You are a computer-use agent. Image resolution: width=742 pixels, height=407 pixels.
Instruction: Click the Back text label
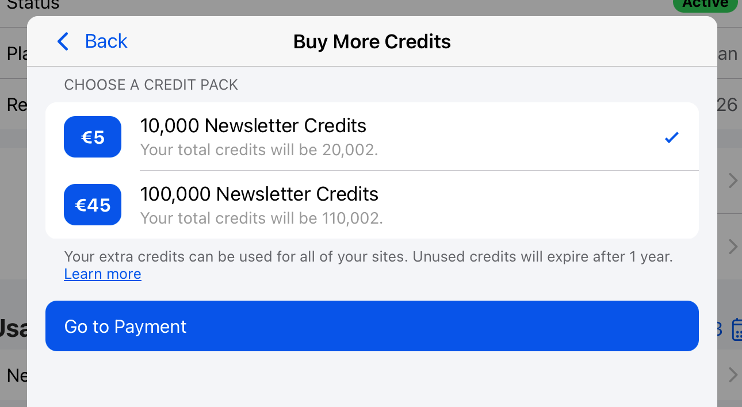(106, 41)
